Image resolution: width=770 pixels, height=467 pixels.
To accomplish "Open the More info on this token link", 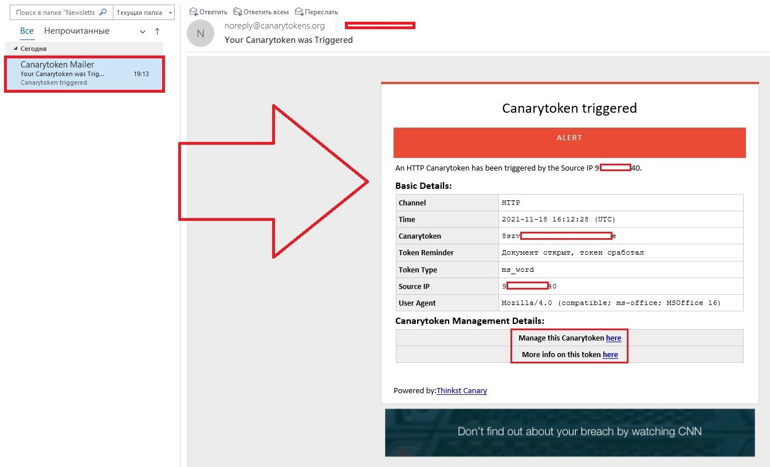I will (610, 354).
